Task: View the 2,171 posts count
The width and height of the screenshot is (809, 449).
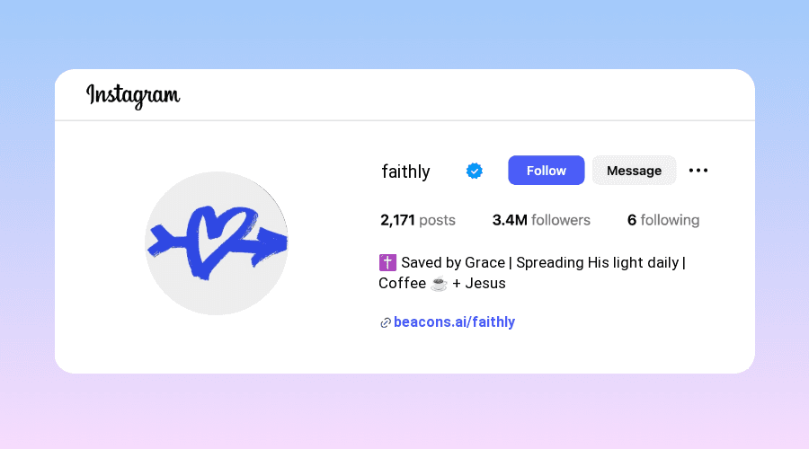Action: click(x=417, y=220)
